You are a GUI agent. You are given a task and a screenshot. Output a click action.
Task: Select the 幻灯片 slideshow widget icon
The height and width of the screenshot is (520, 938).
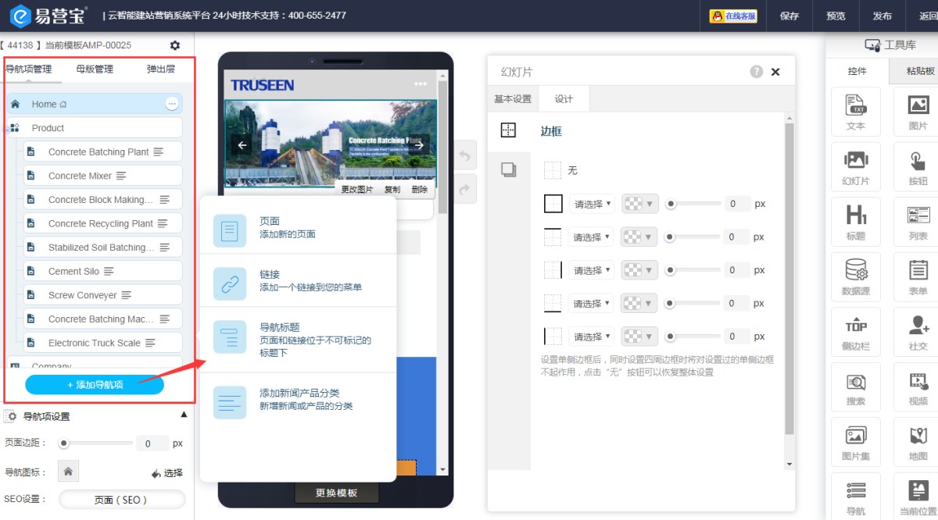[x=856, y=166]
